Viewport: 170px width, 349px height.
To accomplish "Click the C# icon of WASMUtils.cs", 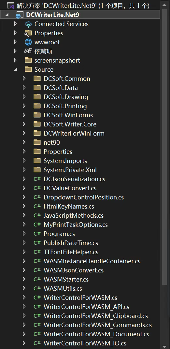I will point(37,288).
